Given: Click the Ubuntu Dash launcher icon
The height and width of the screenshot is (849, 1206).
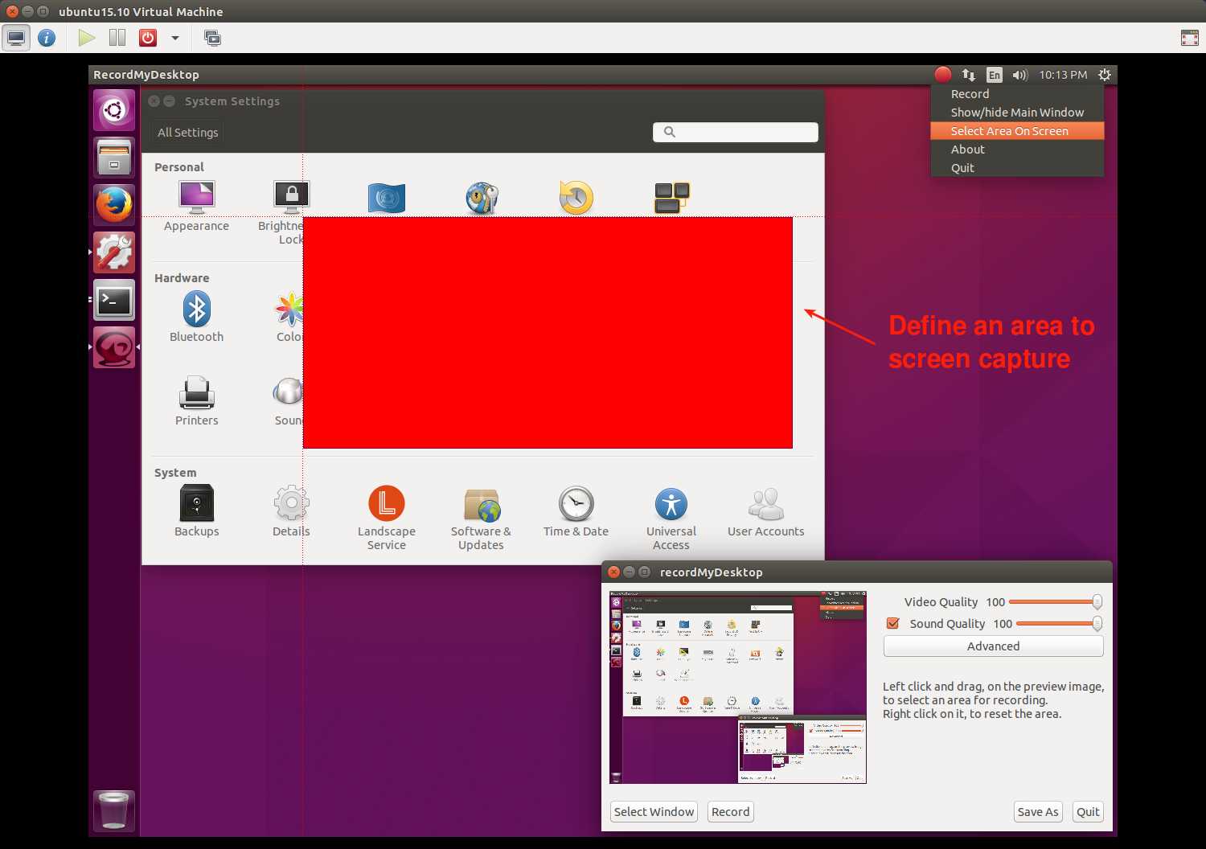Looking at the screenshot, I should click(114, 109).
